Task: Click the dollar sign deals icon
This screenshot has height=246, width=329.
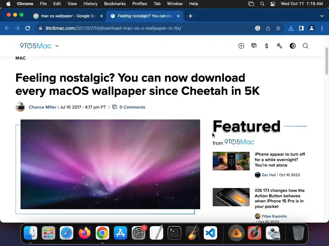Action: coord(266,46)
